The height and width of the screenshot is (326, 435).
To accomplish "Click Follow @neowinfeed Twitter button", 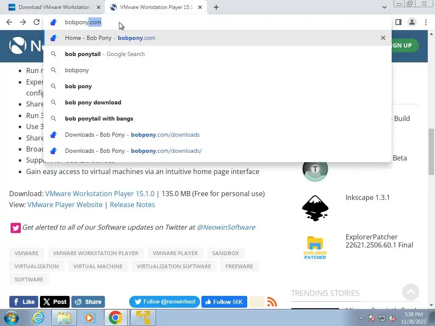I will 164,302.
